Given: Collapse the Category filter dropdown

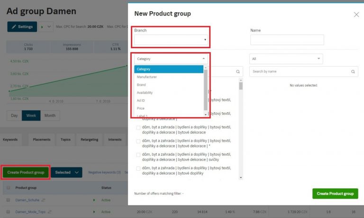Looking at the screenshot, I should point(171,59).
